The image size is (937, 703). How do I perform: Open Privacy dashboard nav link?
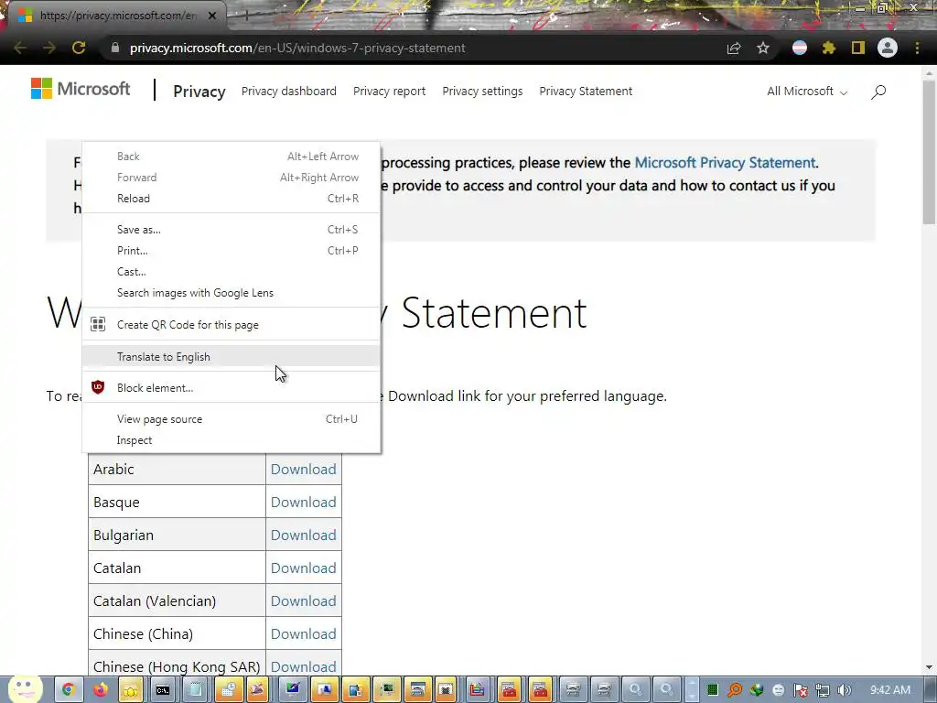click(x=288, y=91)
